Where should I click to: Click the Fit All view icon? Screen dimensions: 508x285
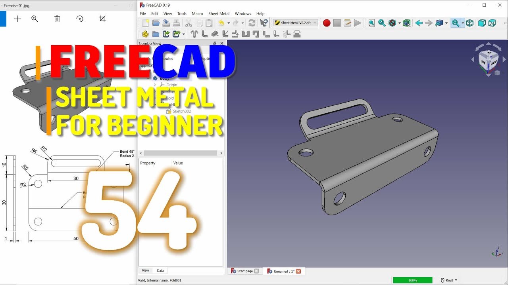(x=371, y=23)
